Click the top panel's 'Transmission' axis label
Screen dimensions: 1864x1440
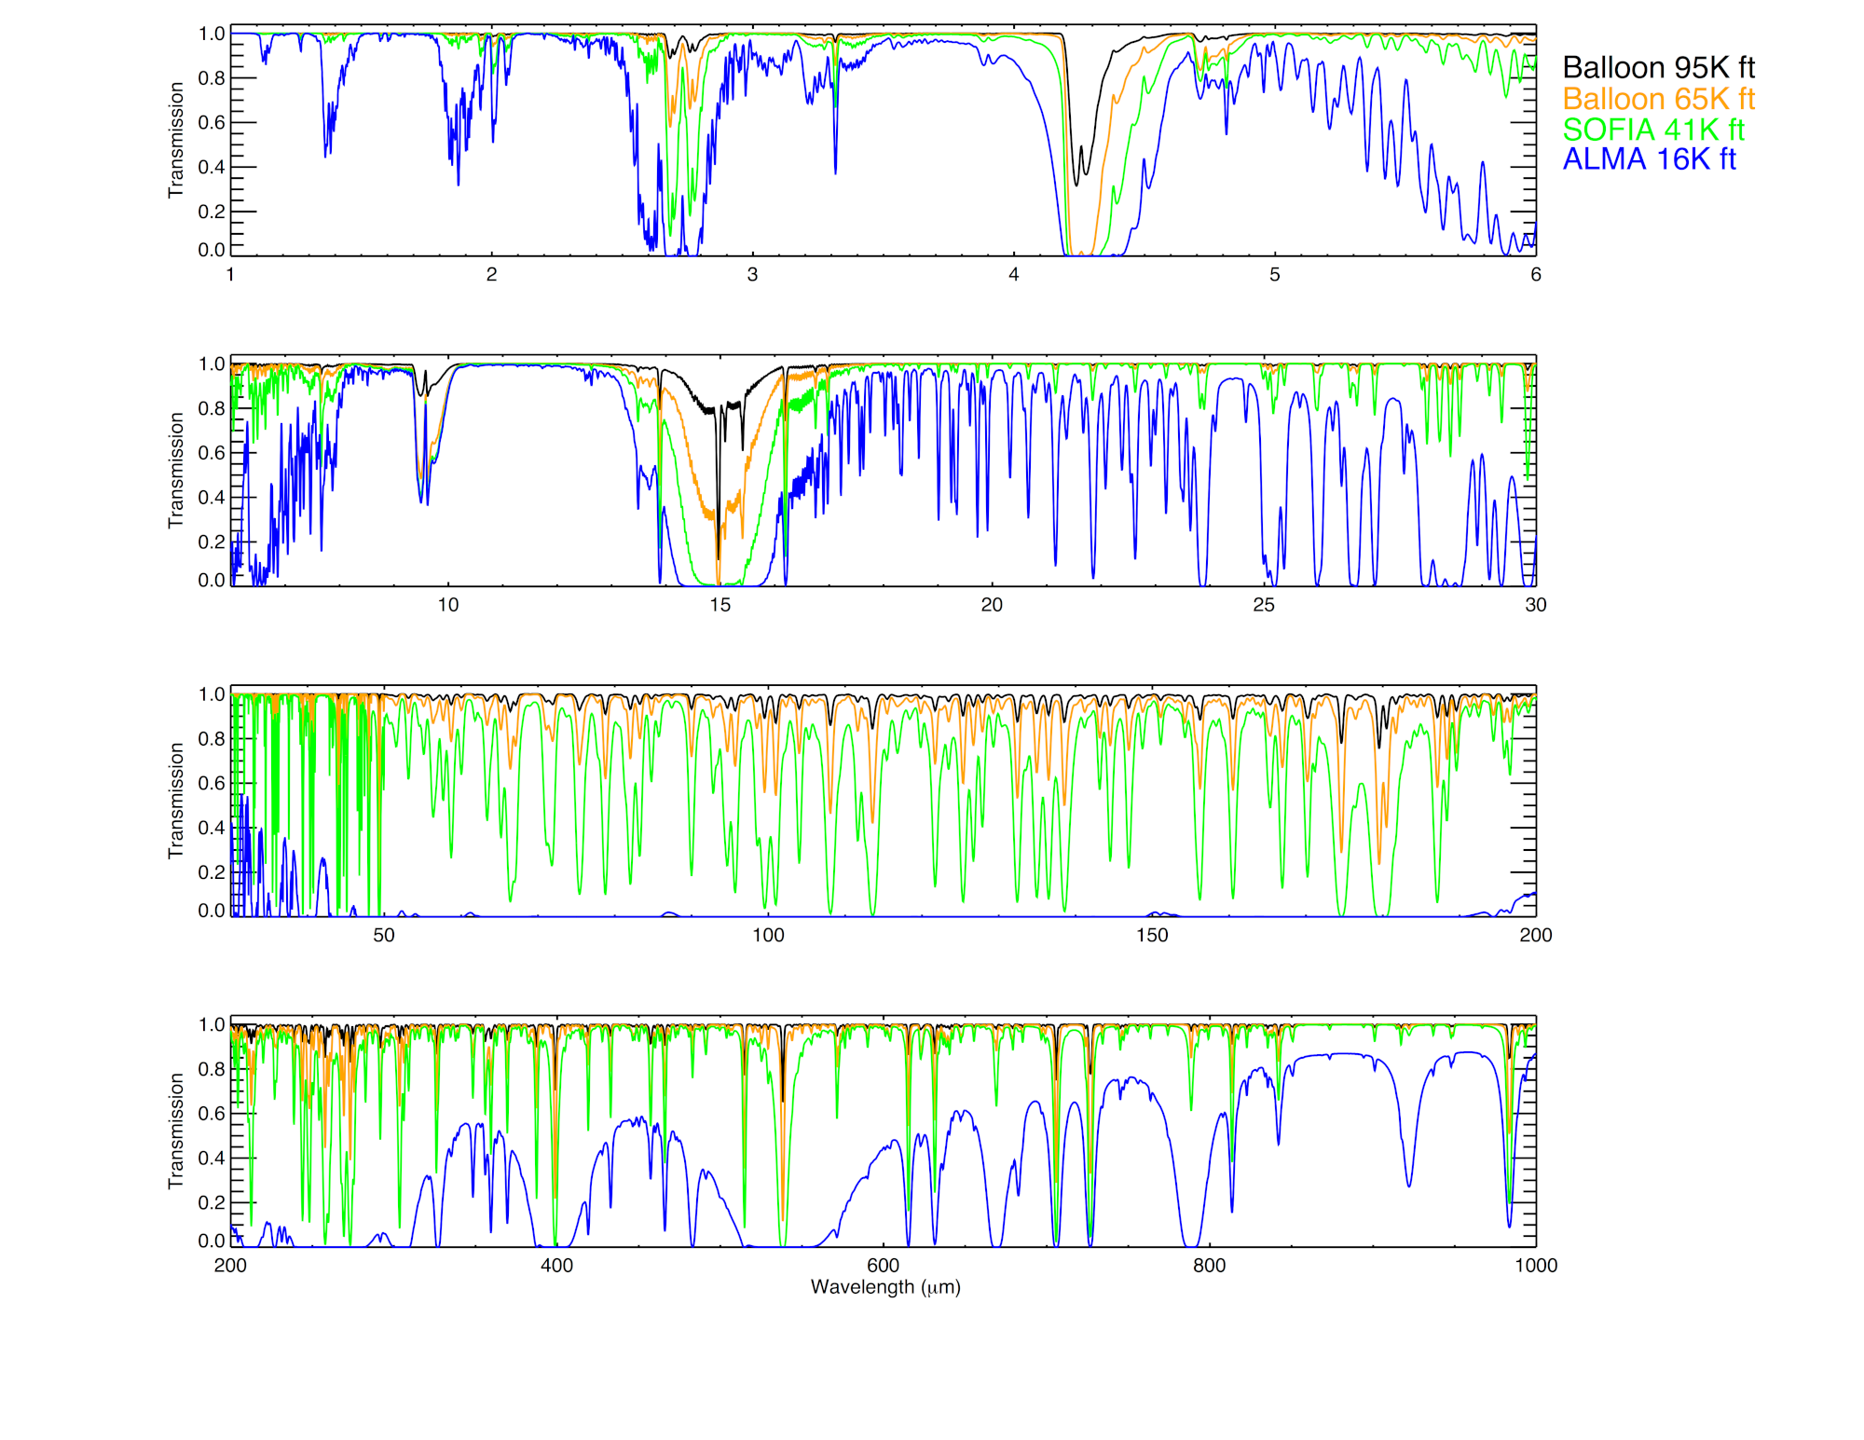(x=175, y=140)
